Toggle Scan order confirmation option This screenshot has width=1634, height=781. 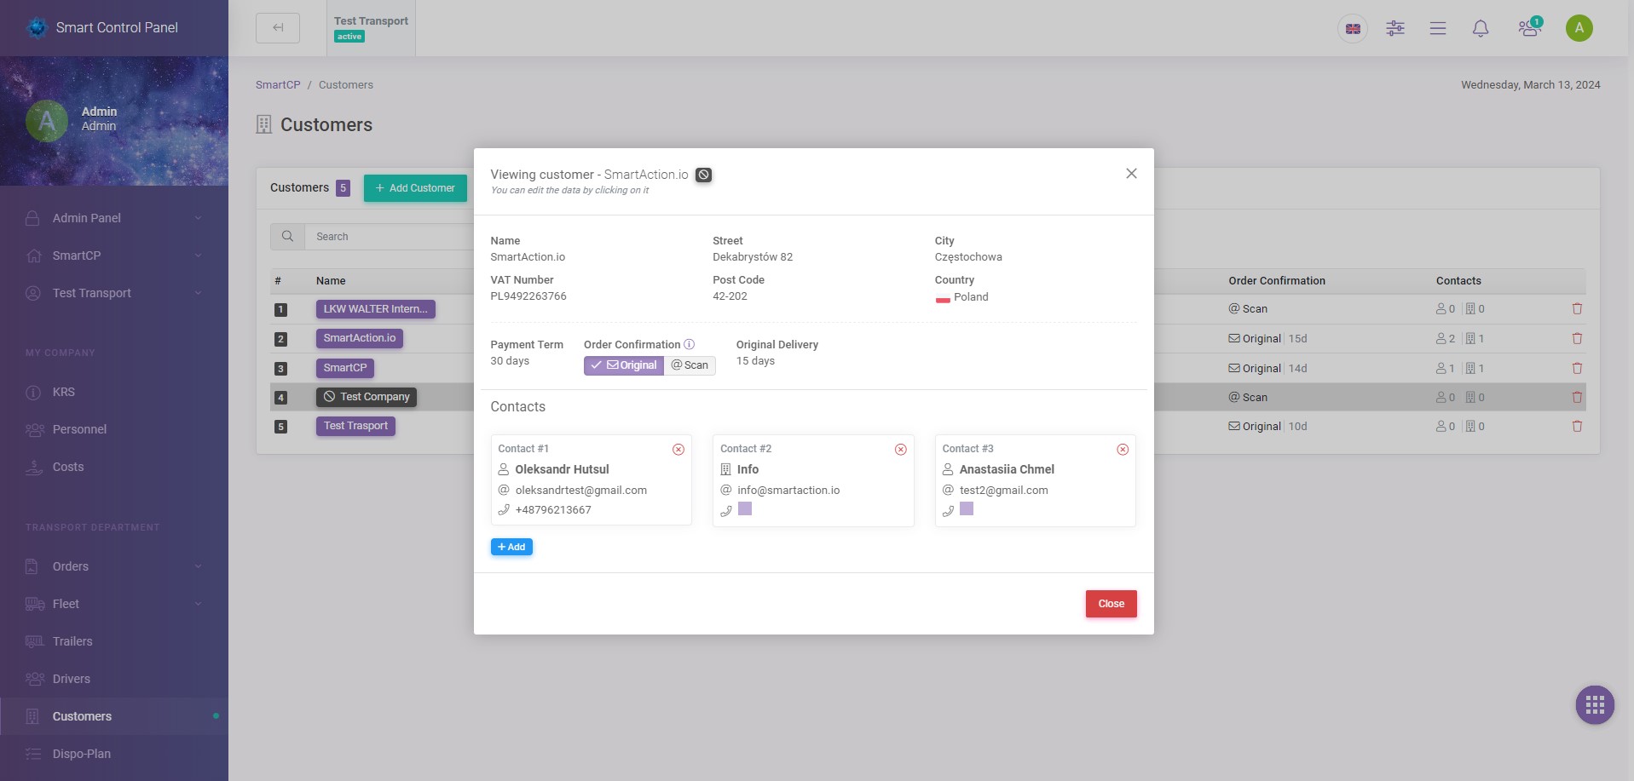click(x=690, y=365)
